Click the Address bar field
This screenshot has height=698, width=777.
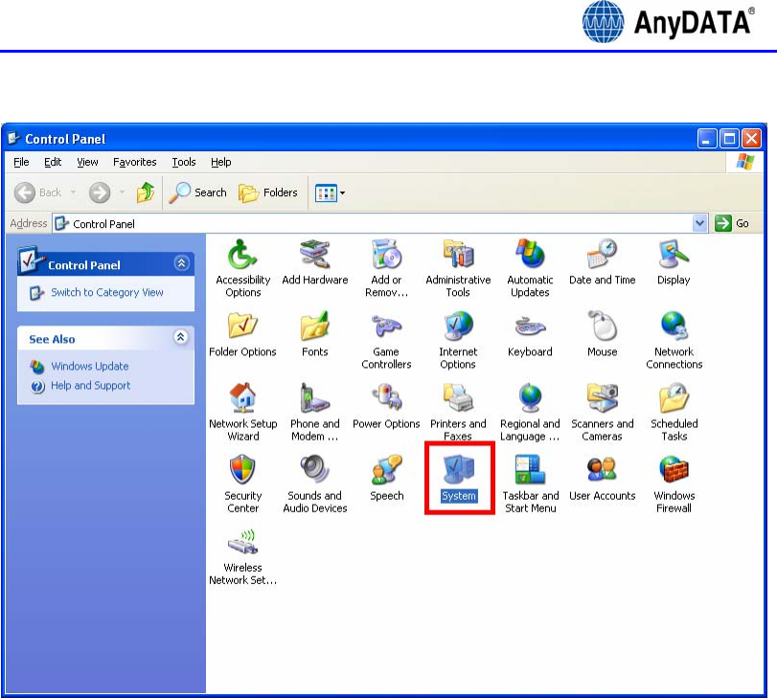[373, 223]
